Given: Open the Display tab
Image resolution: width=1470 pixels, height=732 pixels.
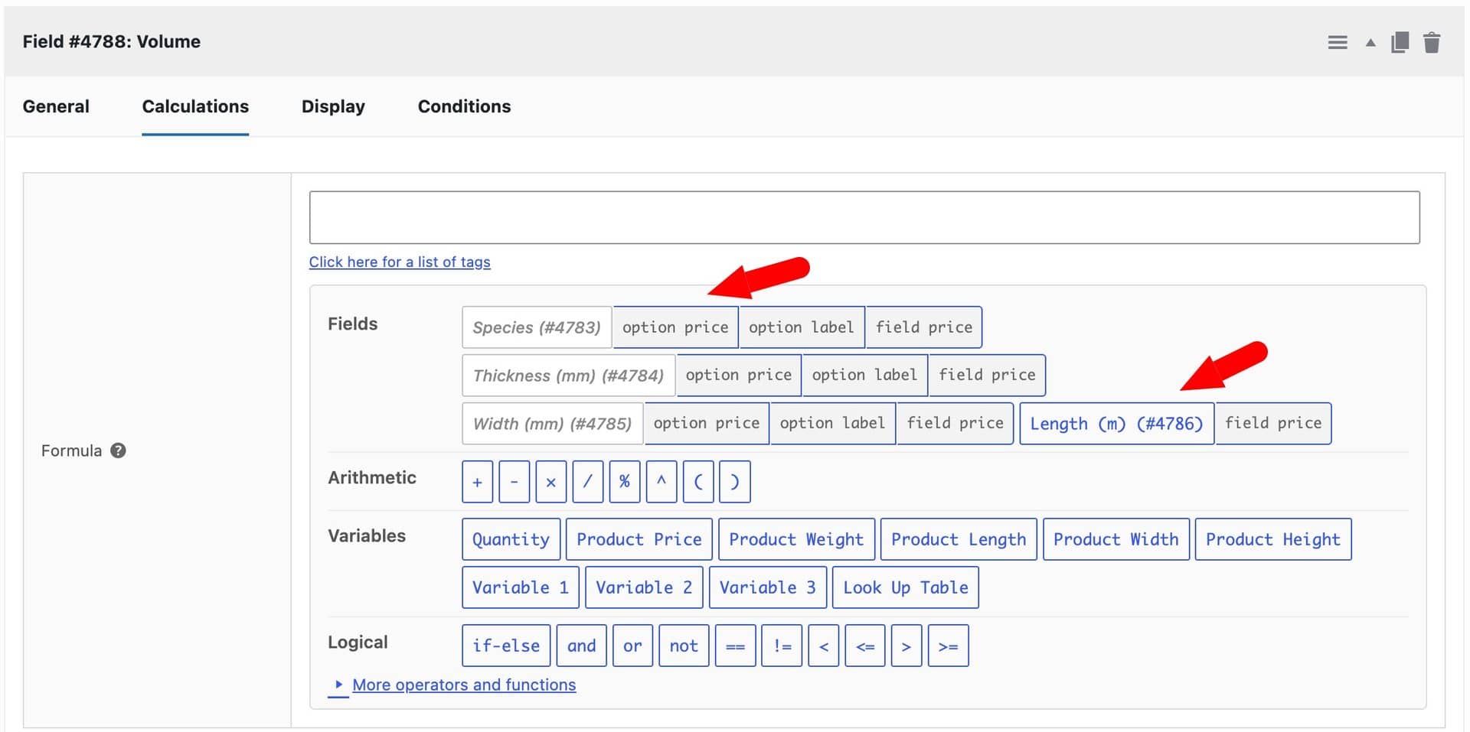Looking at the screenshot, I should [x=333, y=106].
